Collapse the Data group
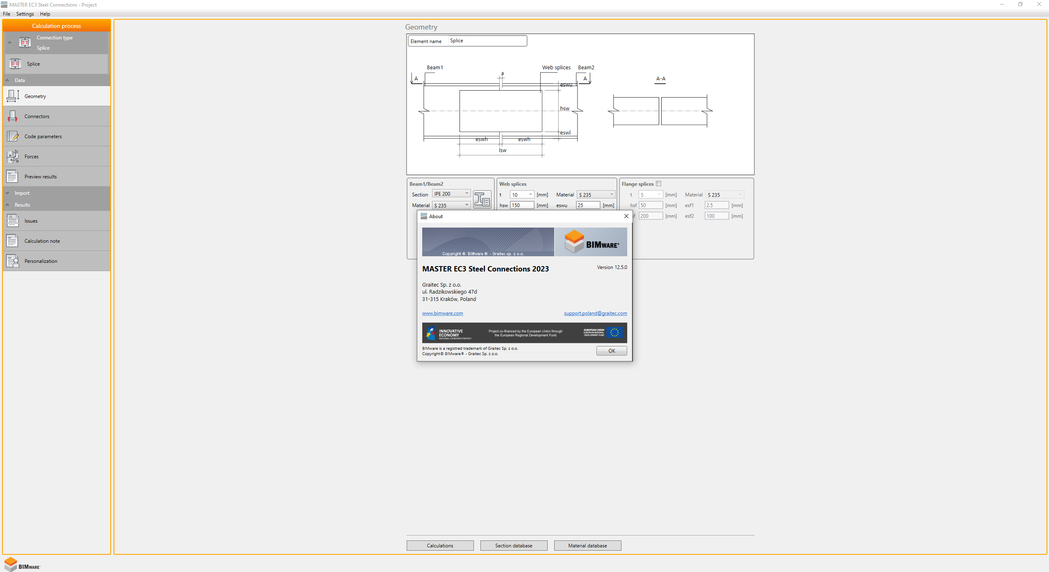Viewport: 1049px width, 572px height. click(x=7, y=80)
